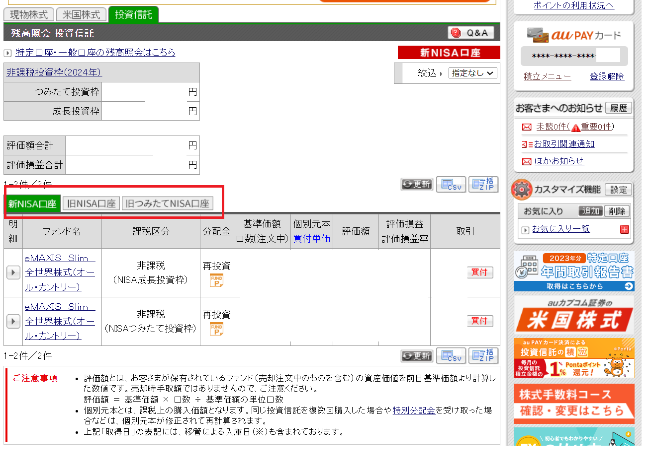The image size is (650, 475).
Task: Switch to the 旧つみたてNISA口座 tab
Action: 167,204
